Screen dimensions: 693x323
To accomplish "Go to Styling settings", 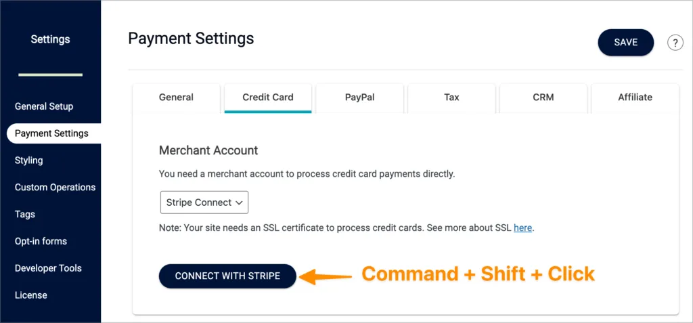I will pyautogui.click(x=29, y=160).
